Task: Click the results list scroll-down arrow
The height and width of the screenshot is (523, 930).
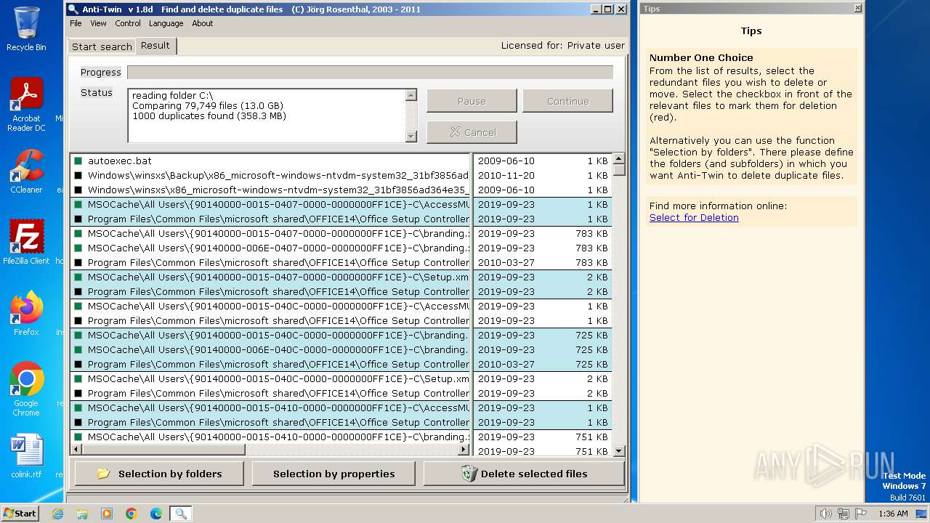Action: (x=619, y=451)
